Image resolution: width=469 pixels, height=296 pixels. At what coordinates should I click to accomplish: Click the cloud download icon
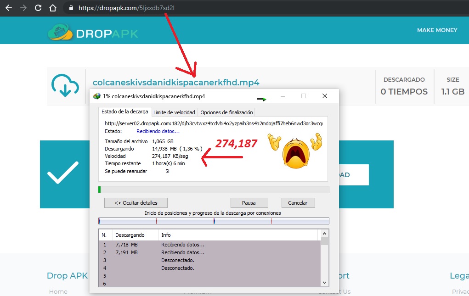point(65,85)
